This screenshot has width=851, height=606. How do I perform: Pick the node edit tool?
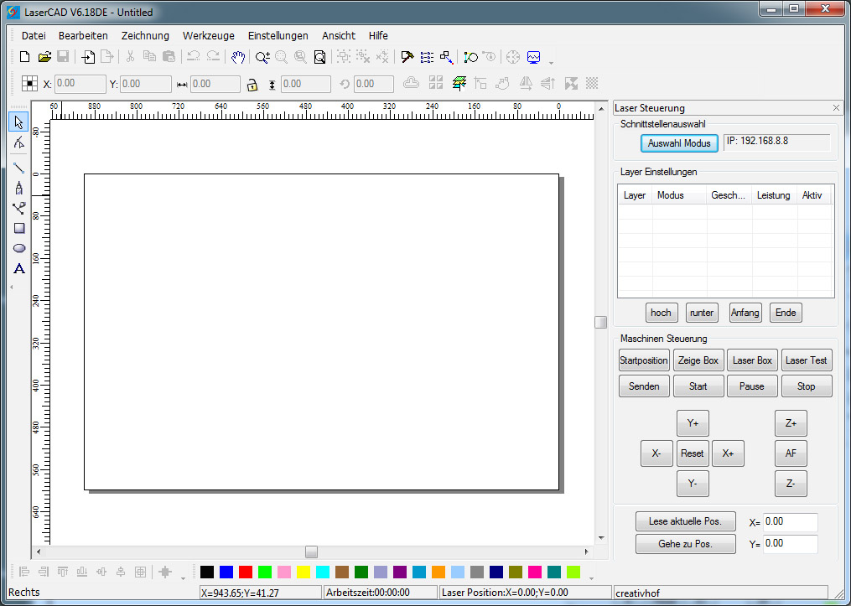tap(19, 143)
